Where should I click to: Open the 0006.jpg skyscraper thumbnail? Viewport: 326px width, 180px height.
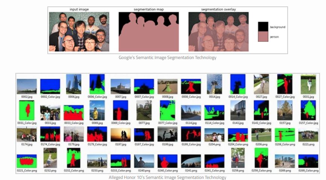[x=74, y=84]
